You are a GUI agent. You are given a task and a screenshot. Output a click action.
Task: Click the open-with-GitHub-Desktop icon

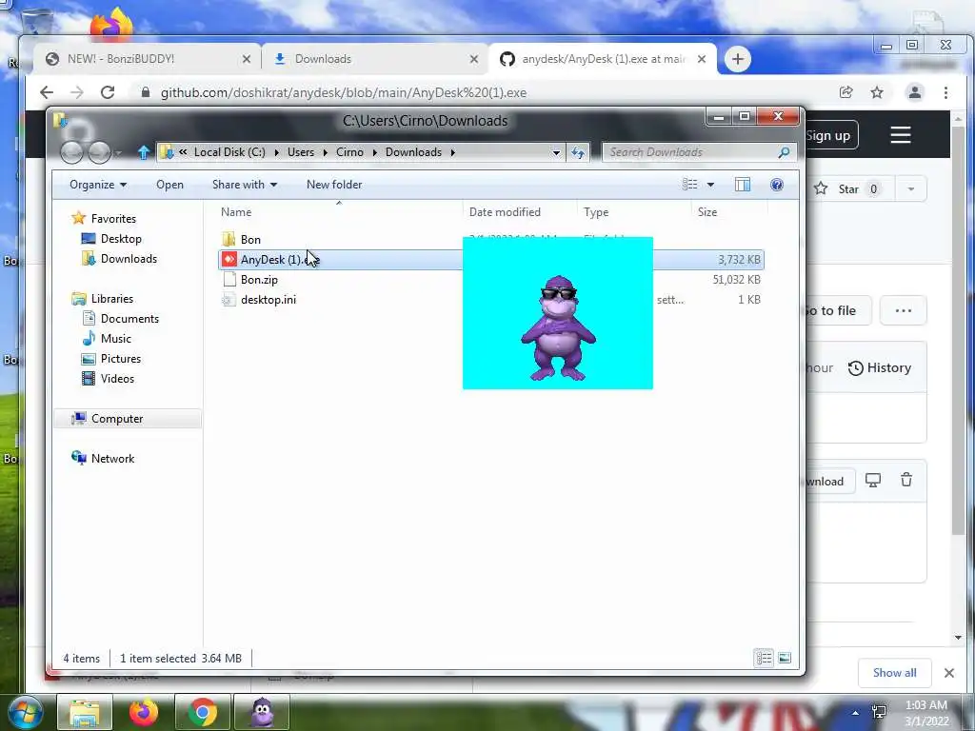coord(873,481)
